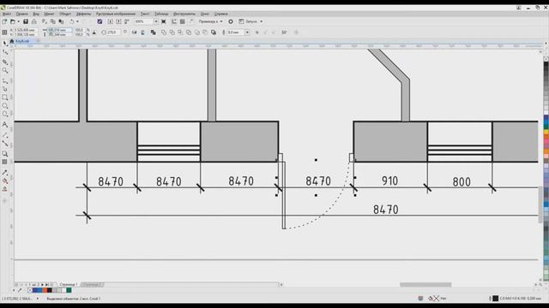
Task: Toggle the Mirror vertically button
Action: click(x=143, y=33)
